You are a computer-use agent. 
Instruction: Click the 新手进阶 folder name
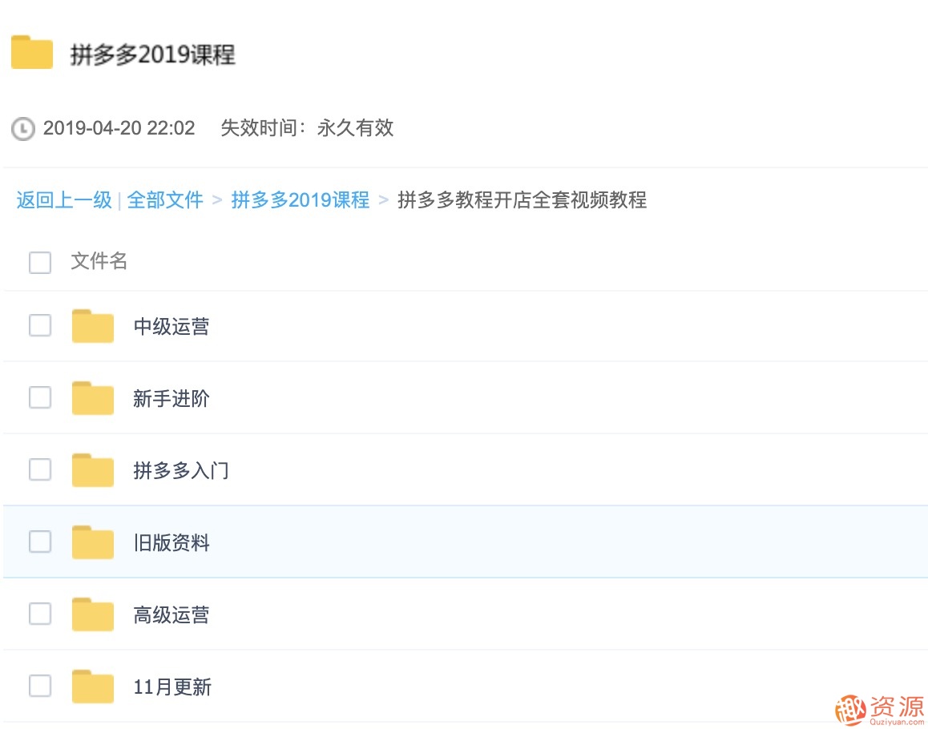tap(171, 399)
